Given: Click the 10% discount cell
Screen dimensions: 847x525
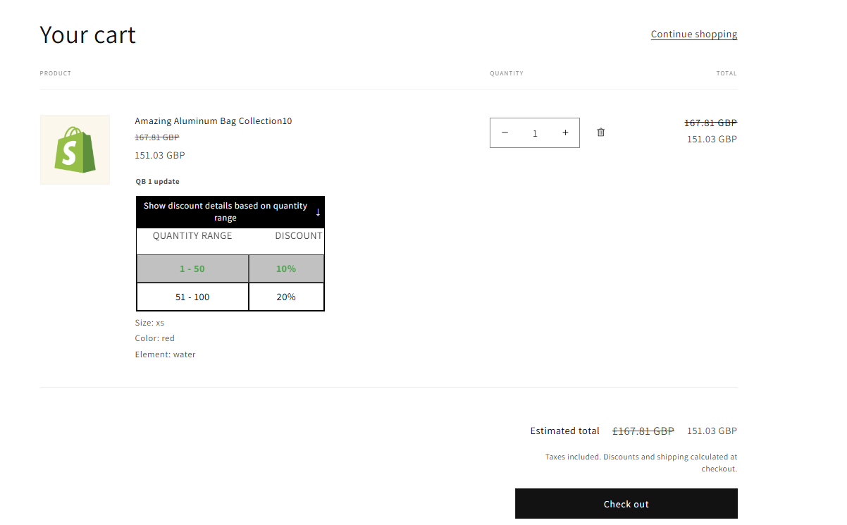Looking at the screenshot, I should tap(286, 269).
